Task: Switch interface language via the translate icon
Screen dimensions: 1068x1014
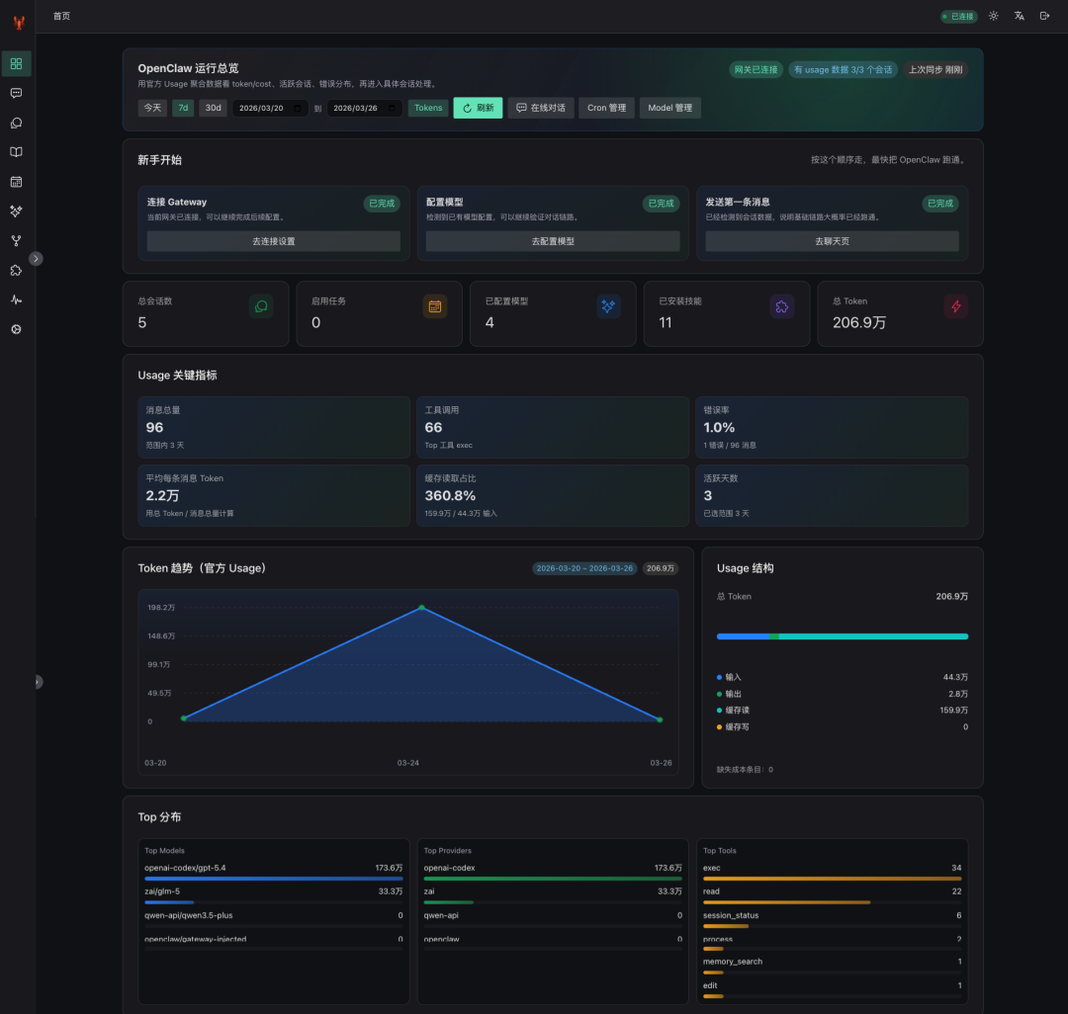Action: tap(1019, 16)
